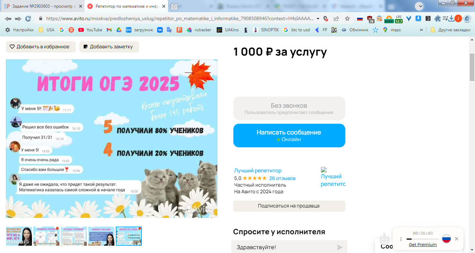Close the Задание №2903603 tab
Screen dimensions: 475x253
click(x=81, y=6)
